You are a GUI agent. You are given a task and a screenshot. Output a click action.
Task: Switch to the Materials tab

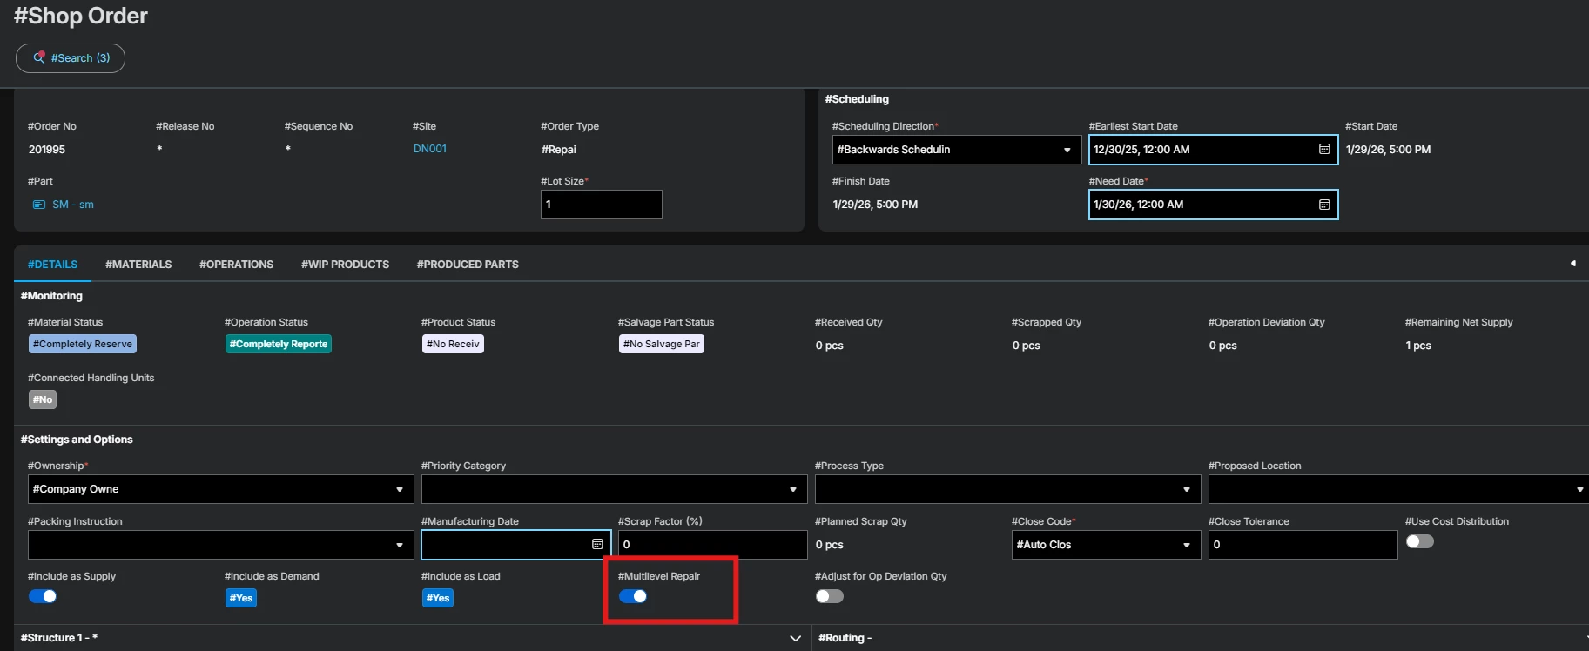pyautogui.click(x=138, y=265)
